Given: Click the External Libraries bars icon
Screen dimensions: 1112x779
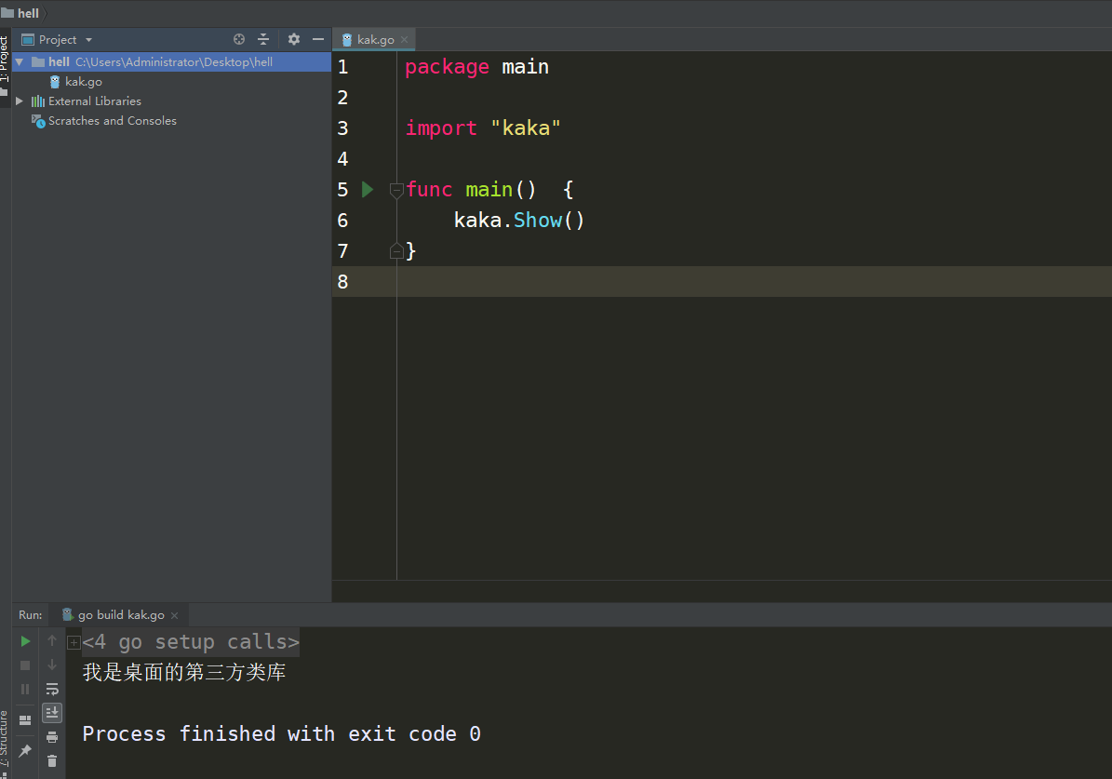Looking at the screenshot, I should click(37, 101).
